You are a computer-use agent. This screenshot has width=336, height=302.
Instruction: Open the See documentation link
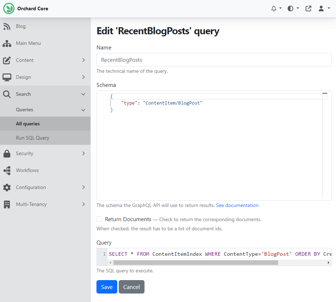[237, 206]
